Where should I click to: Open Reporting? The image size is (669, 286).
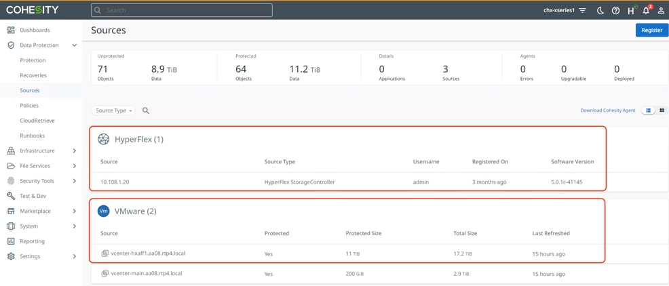pyautogui.click(x=32, y=241)
